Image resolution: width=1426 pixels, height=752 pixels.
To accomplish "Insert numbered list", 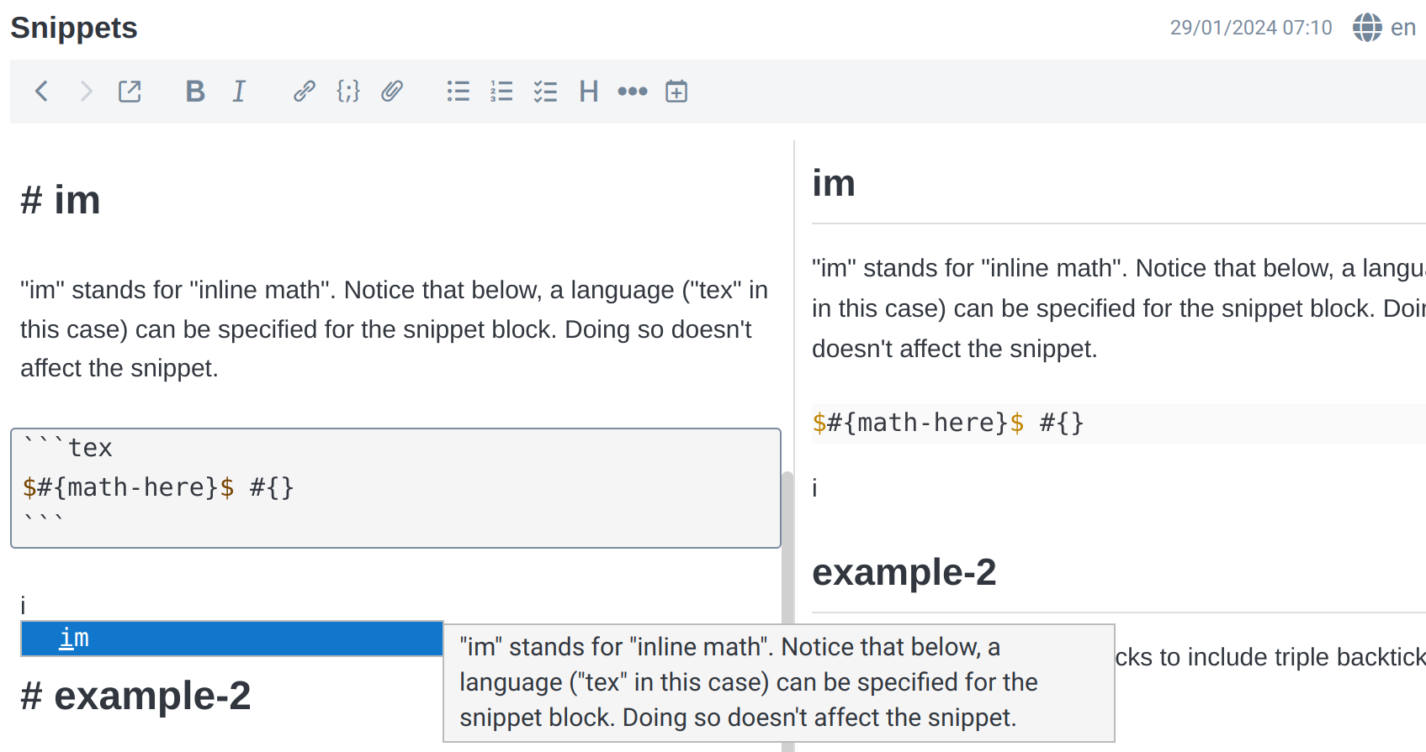I will (502, 91).
